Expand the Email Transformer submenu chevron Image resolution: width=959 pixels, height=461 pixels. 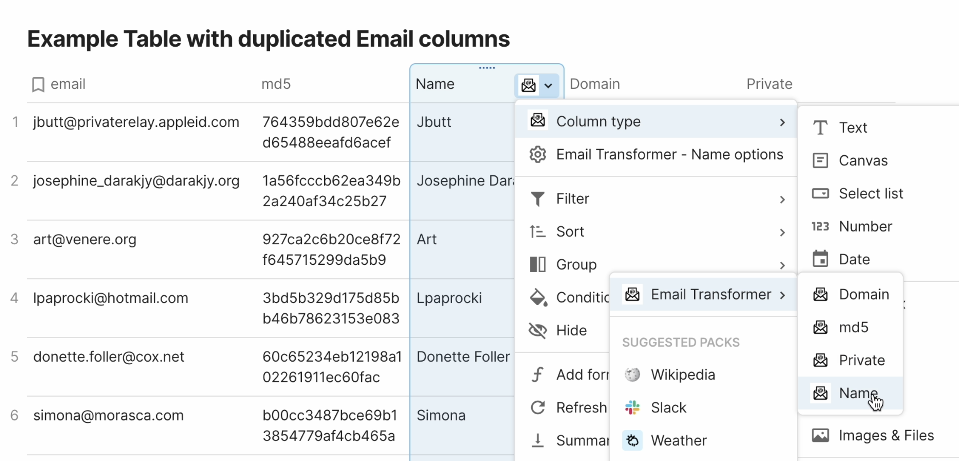pos(782,295)
